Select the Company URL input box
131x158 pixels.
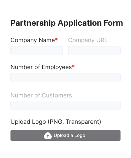point(94,51)
